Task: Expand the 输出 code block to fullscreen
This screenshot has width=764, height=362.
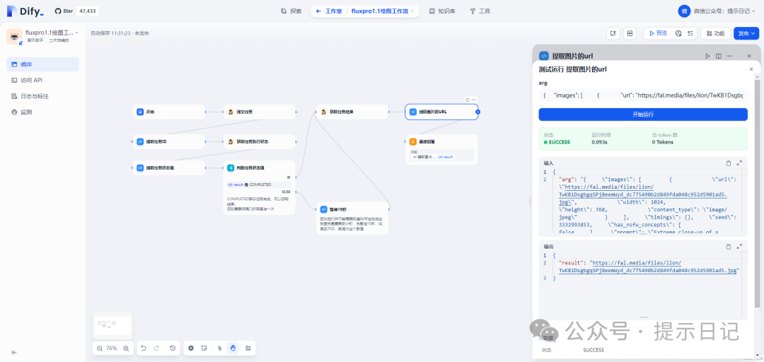Action: [x=739, y=246]
